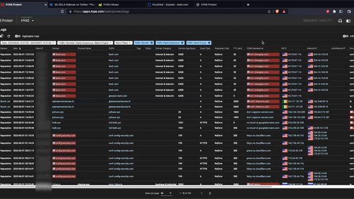This screenshot has height=199, width=354.
Task: Open red config-security domain in 01:14:59 A row
Action: (x=64, y=136)
